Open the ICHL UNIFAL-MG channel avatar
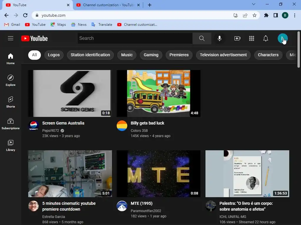 pyautogui.click(x=211, y=206)
